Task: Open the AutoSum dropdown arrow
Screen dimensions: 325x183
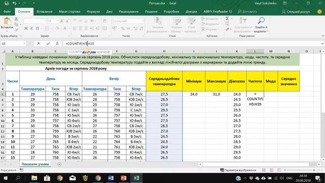Action: pos(232,18)
